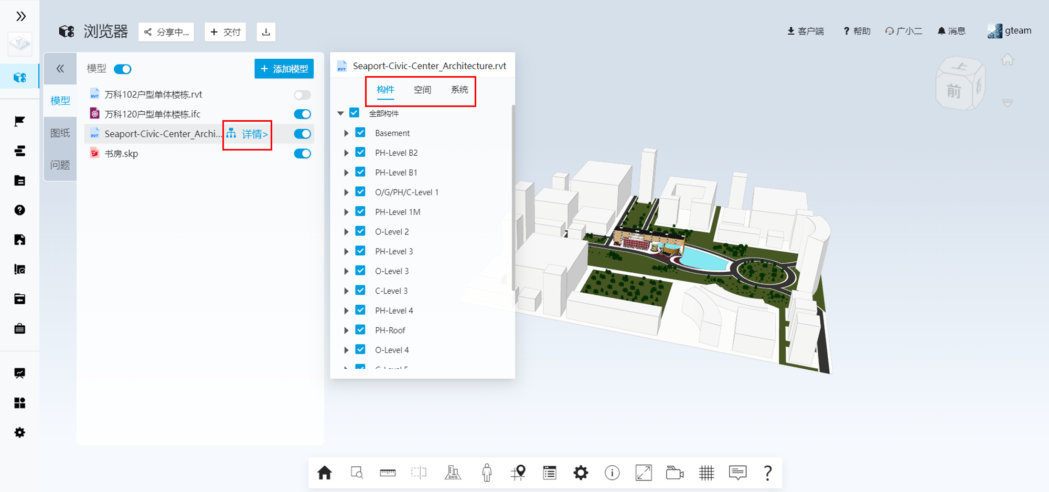Screen dimensions: 1049x492
Task: Click the download icon next to 交付
Action: coord(266,32)
